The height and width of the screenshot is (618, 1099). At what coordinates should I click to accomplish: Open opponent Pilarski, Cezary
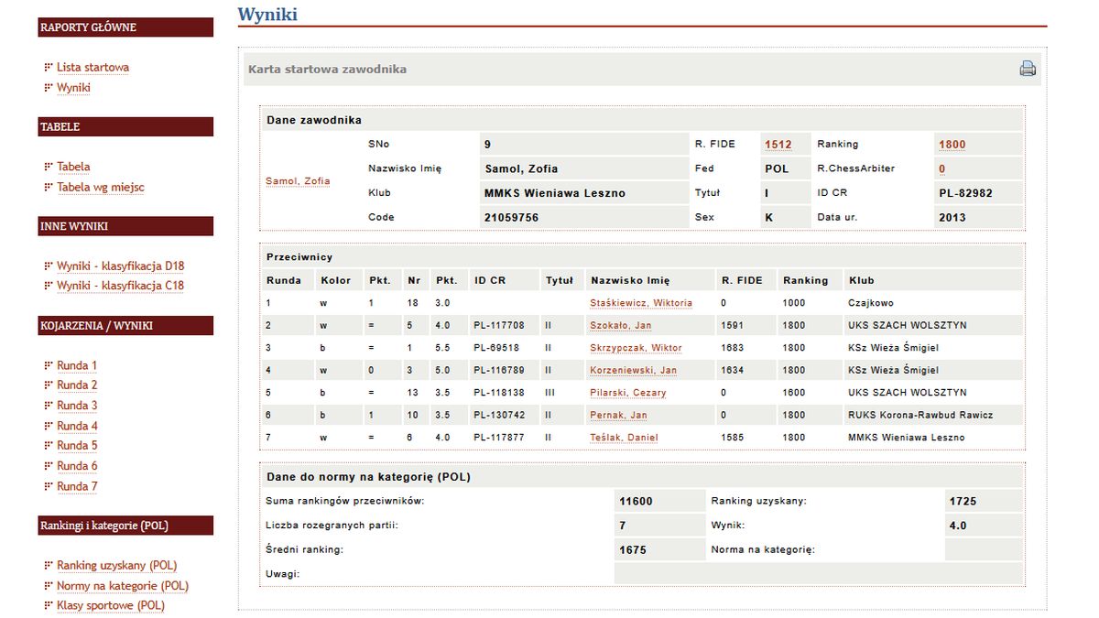(628, 393)
